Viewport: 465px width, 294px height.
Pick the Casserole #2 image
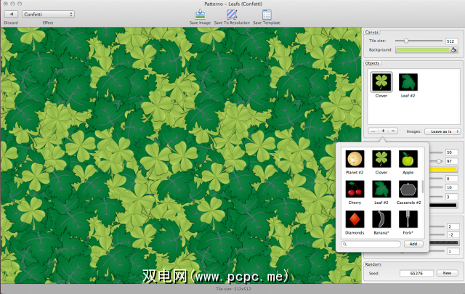408,189
